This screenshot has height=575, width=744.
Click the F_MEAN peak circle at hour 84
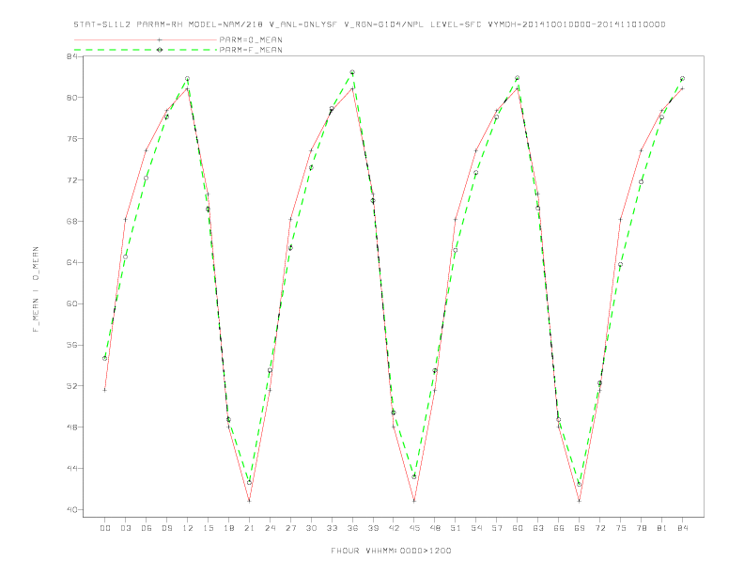(683, 78)
